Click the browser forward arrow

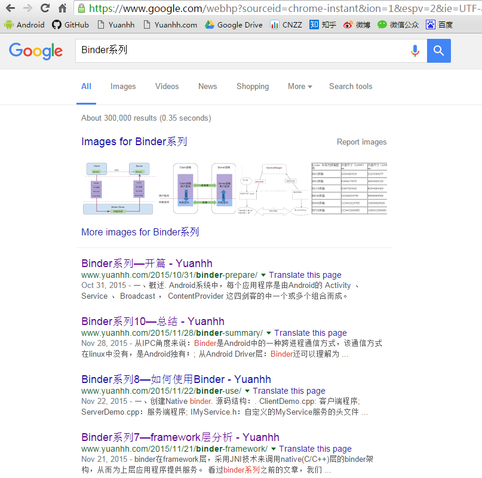[27, 8]
